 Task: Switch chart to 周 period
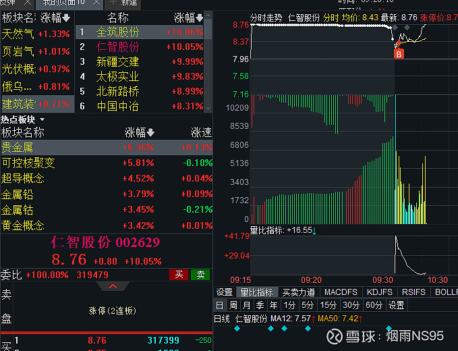pyautogui.click(x=233, y=305)
